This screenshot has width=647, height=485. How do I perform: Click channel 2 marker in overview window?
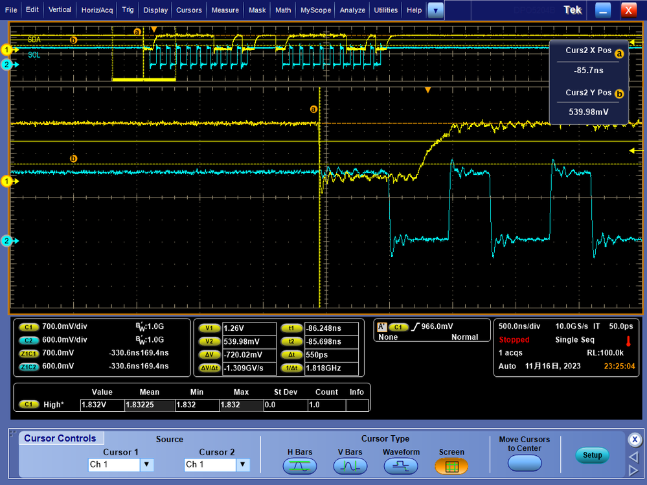click(9, 65)
